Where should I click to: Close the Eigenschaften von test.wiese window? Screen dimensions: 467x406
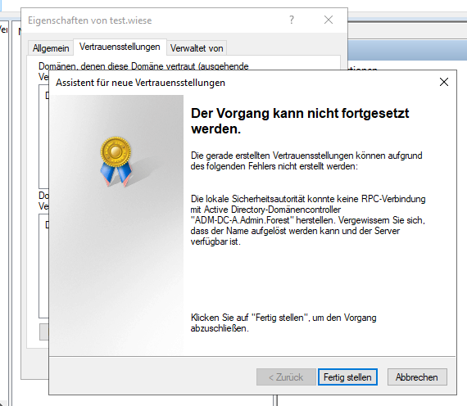coord(329,20)
